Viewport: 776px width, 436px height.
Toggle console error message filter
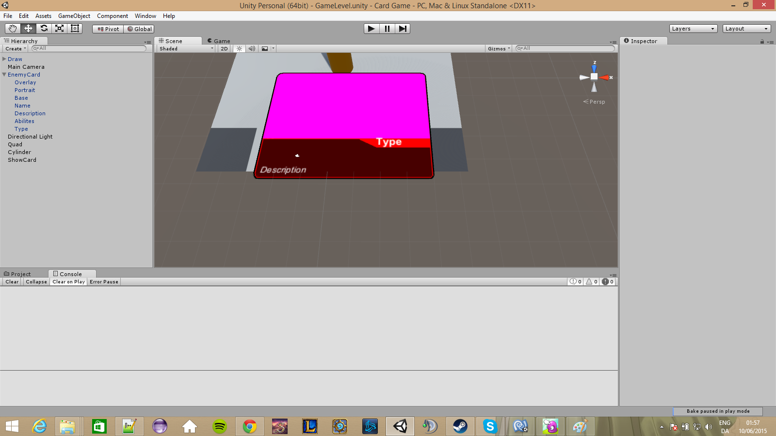[608, 281]
